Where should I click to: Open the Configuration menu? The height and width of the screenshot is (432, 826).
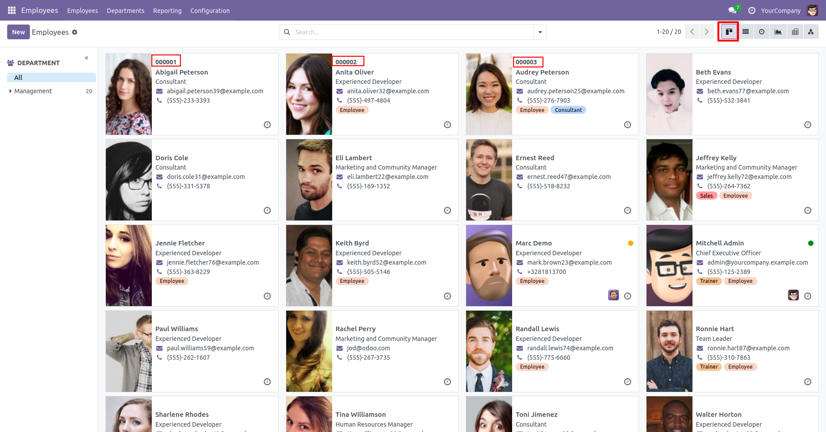pos(210,11)
